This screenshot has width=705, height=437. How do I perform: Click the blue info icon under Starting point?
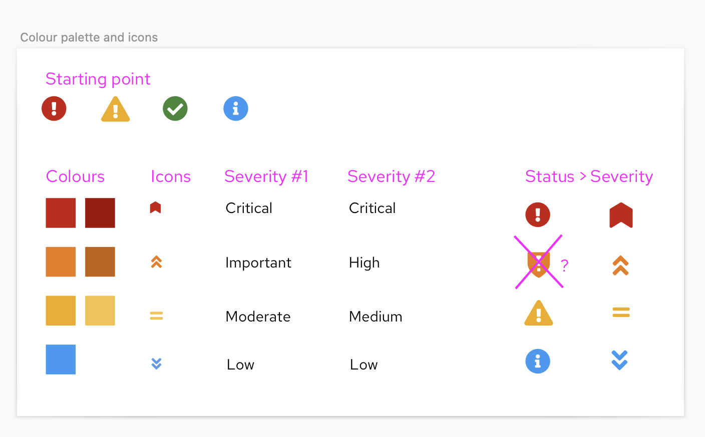(x=236, y=108)
